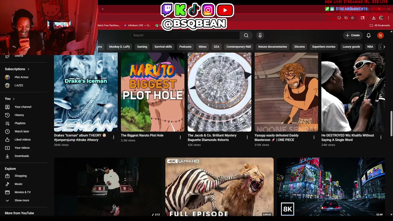Viewport: 393px width, 221px height.
Task: Open a new browser tab with plus
Action: (x=103, y=9)
